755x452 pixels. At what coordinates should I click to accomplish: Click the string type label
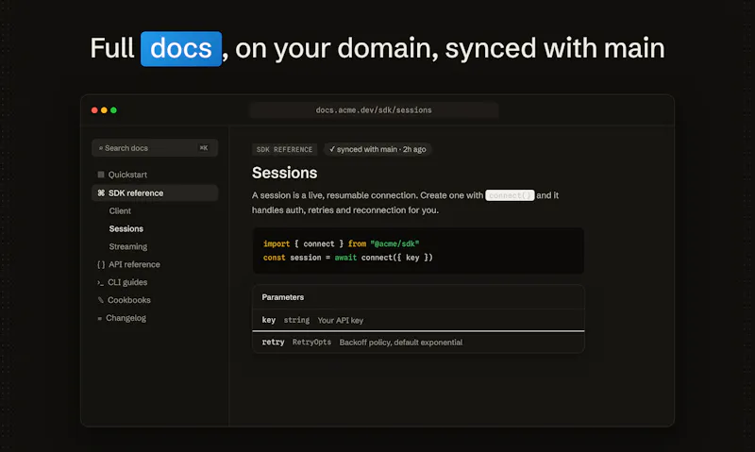point(296,320)
